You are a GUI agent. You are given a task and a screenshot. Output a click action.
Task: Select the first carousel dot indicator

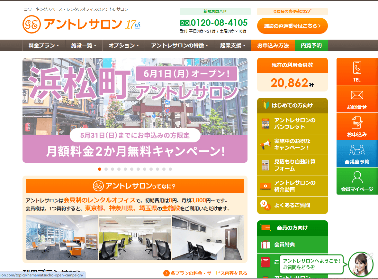pyautogui.click(x=100, y=169)
